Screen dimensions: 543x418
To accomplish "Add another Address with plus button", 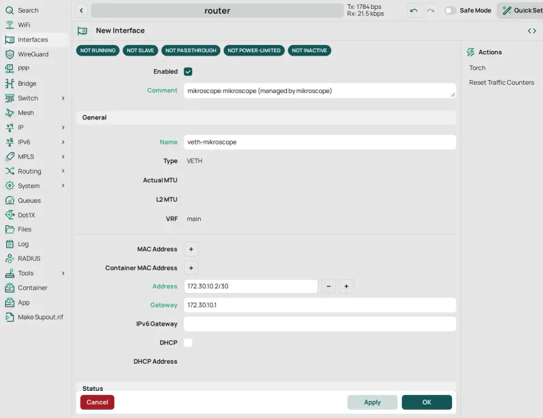I will click(x=346, y=286).
